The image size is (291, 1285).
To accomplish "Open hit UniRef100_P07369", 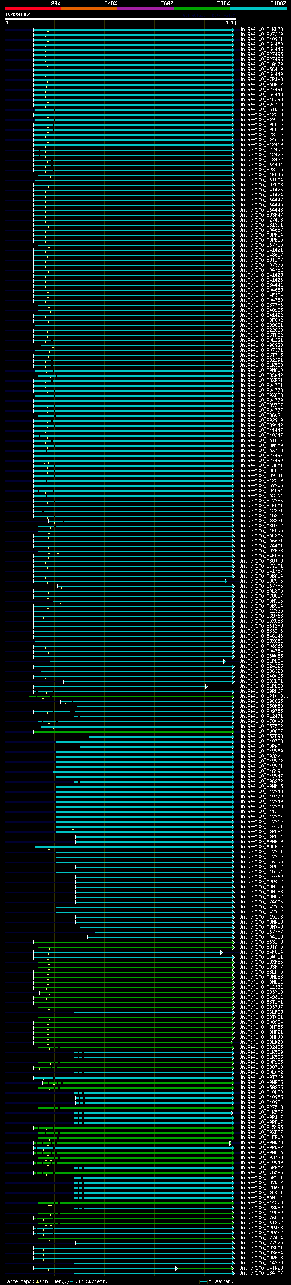I will pyautogui.click(x=261, y=35).
